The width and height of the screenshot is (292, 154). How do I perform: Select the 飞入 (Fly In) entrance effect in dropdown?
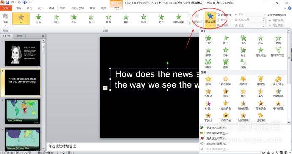pyautogui.click(x=243, y=40)
